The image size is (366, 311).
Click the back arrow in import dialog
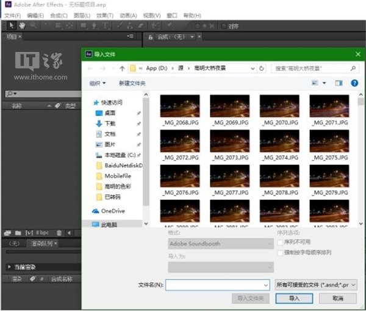coord(90,68)
